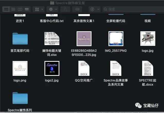Click the label 幽饰标题关键词.xlsx
The image size is (164, 113).
tap(52, 53)
